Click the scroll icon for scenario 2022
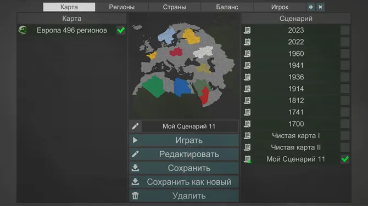This screenshot has width=368, height=206. point(247,42)
